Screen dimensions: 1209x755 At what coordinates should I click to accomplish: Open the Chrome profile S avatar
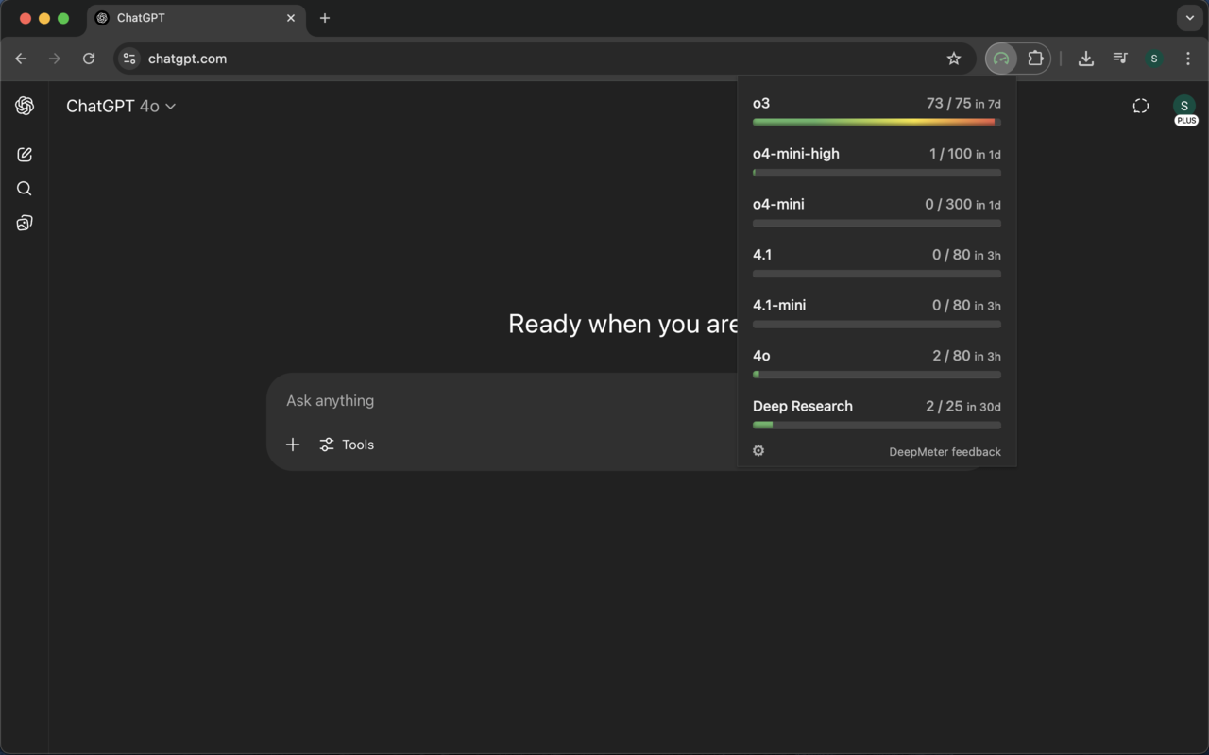(1154, 59)
